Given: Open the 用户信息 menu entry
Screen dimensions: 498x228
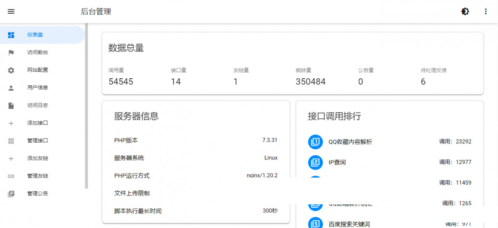Looking at the screenshot, I should 42,88.
